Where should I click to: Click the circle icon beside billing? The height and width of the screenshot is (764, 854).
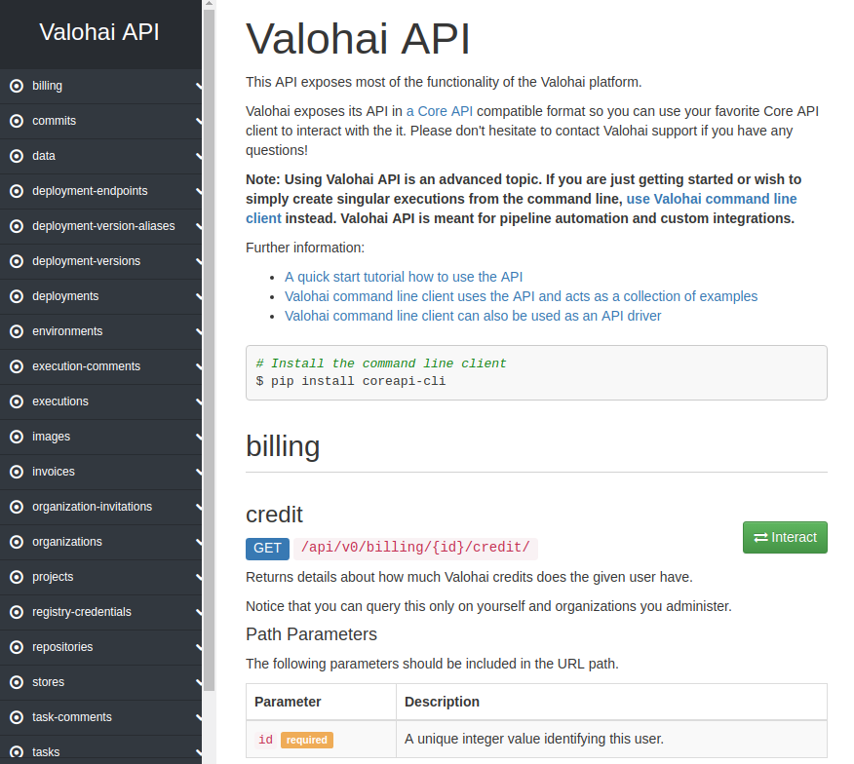(17, 86)
